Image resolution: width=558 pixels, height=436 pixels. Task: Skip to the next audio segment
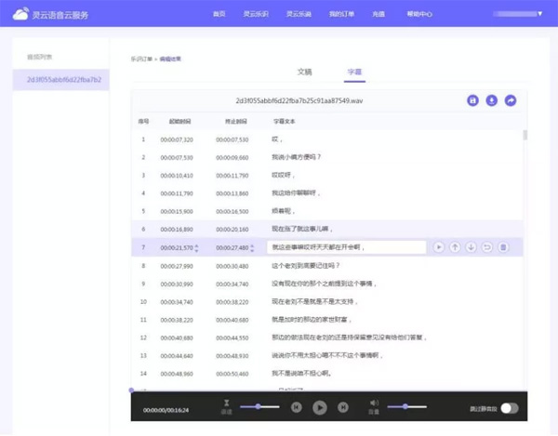(x=342, y=407)
